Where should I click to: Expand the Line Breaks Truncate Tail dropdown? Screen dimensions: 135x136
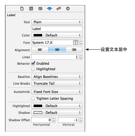(57, 83)
